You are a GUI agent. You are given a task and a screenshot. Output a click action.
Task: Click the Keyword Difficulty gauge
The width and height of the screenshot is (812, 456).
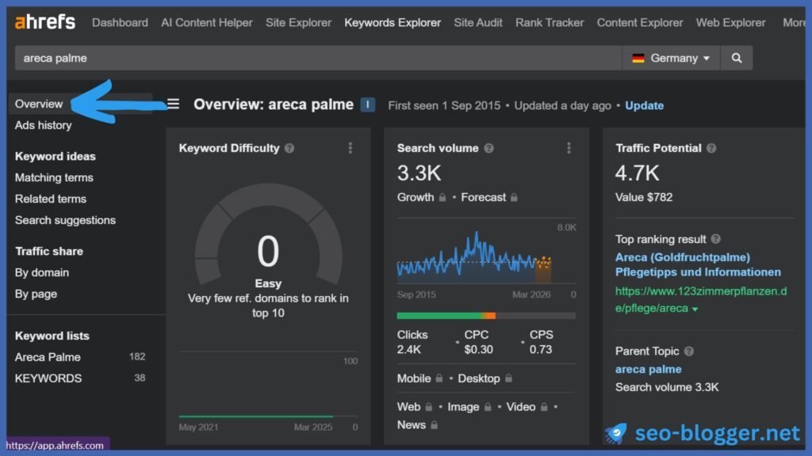[x=268, y=235]
